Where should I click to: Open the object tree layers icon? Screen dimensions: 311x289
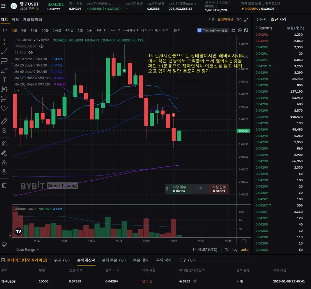4,244
